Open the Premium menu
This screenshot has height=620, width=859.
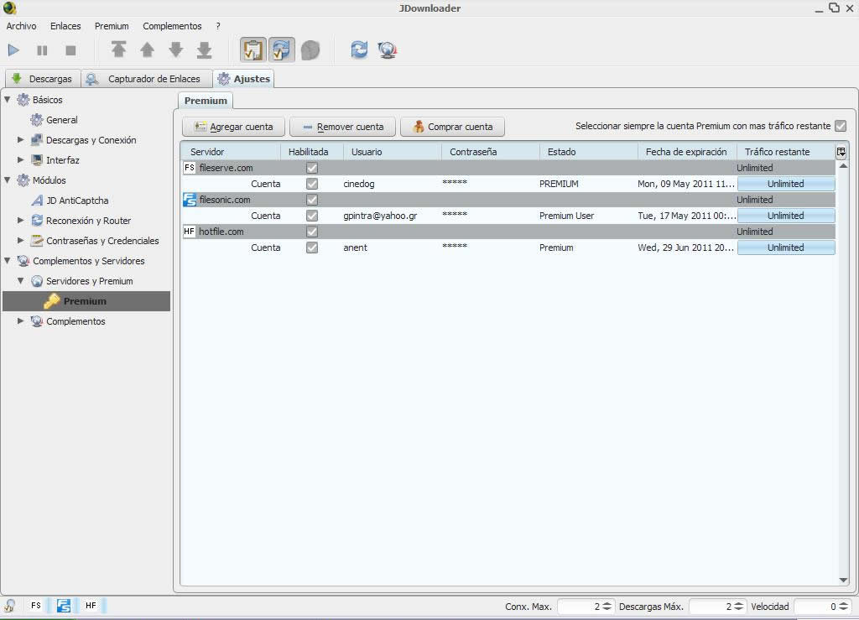(112, 26)
